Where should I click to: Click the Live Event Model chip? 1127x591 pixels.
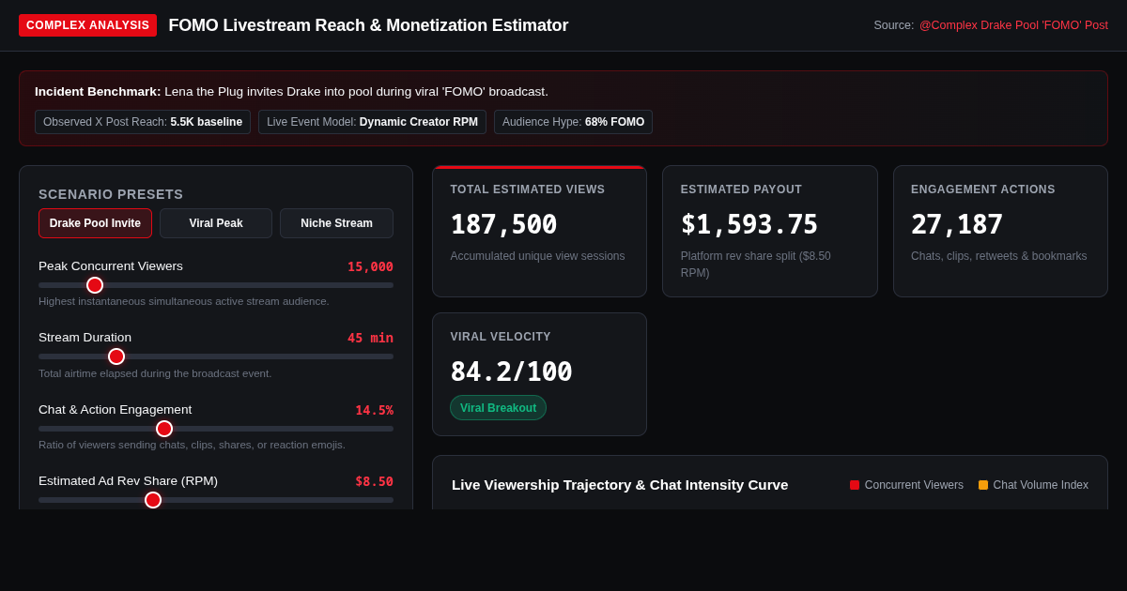coord(372,122)
